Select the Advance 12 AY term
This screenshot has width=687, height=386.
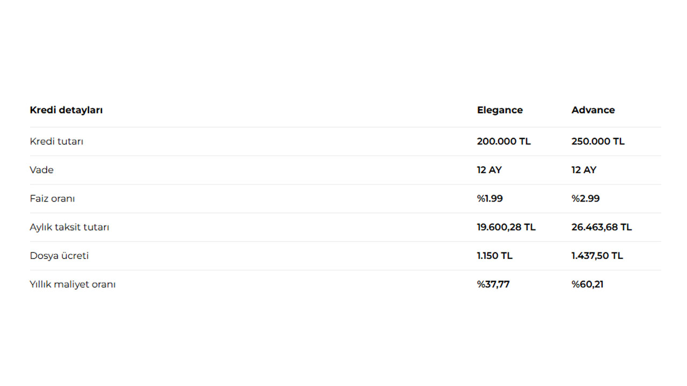pos(583,170)
